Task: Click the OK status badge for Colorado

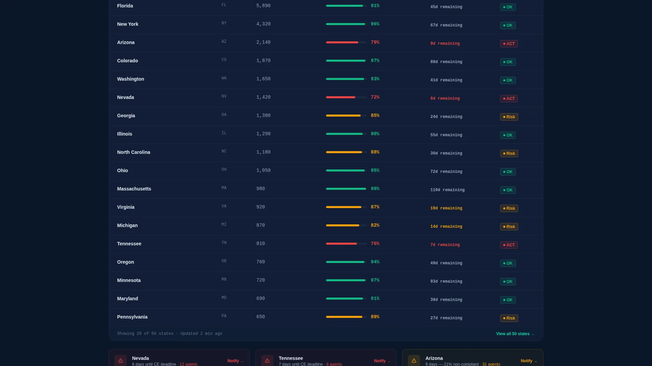Action: [508, 62]
